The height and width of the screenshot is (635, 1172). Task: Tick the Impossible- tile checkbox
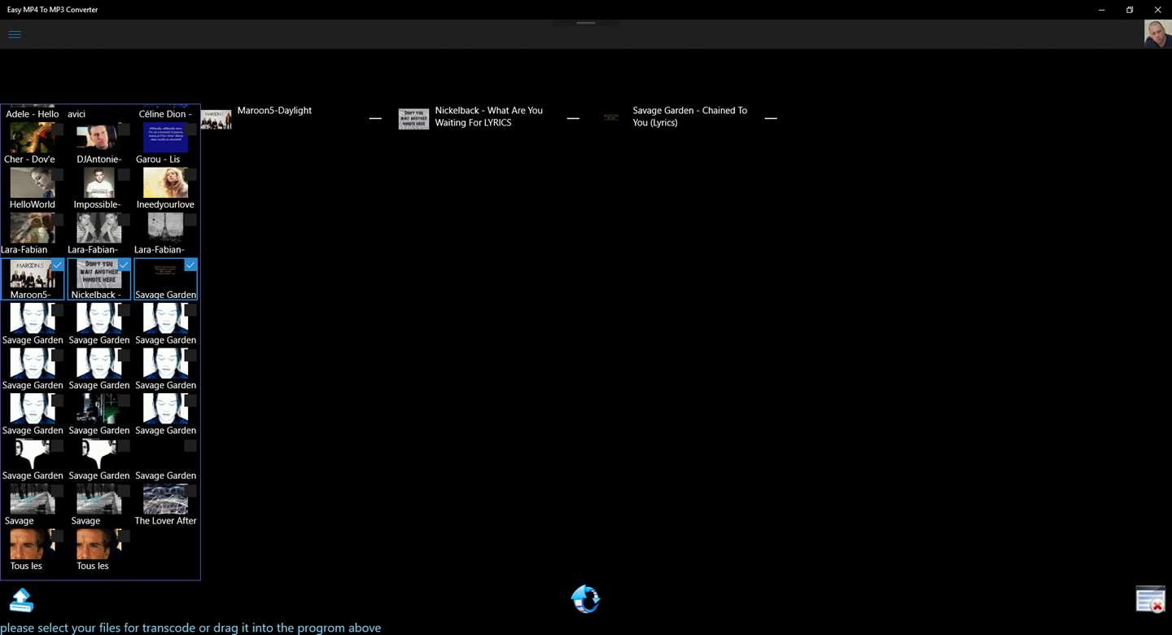point(124,174)
